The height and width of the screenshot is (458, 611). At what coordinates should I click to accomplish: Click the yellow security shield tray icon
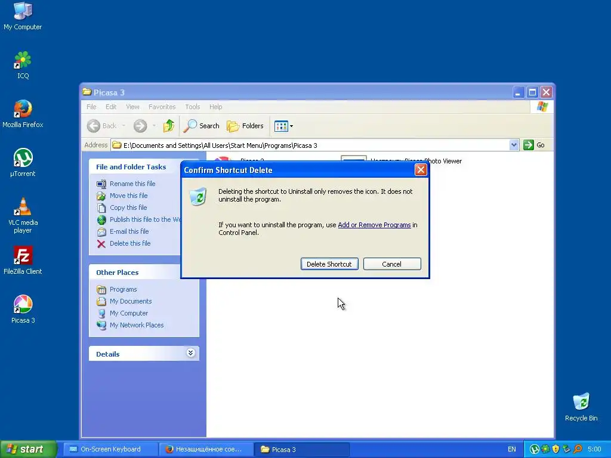click(x=556, y=449)
